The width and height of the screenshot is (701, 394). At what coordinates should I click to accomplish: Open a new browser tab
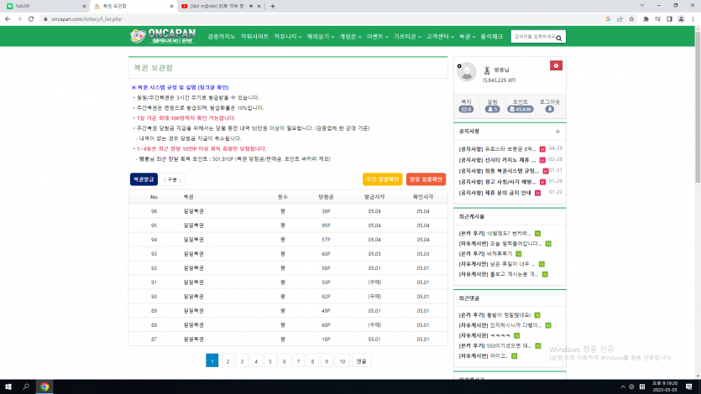point(273,6)
